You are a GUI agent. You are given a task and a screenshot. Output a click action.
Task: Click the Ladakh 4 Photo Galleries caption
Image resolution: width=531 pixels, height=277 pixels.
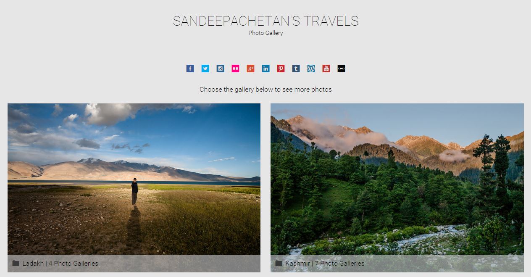point(60,264)
